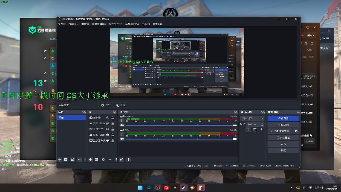Pop out the Scene Transitions dock
Screen dimensions: 341x192
click(x=263, y=112)
